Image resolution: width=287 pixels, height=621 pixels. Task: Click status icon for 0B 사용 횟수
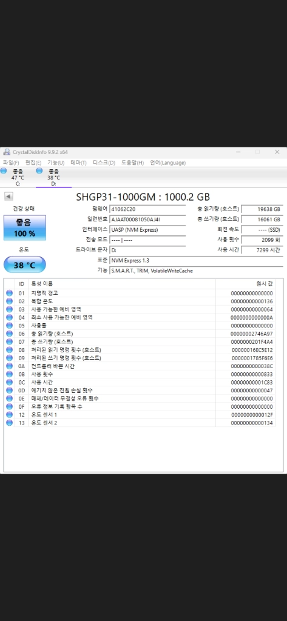(x=10, y=374)
